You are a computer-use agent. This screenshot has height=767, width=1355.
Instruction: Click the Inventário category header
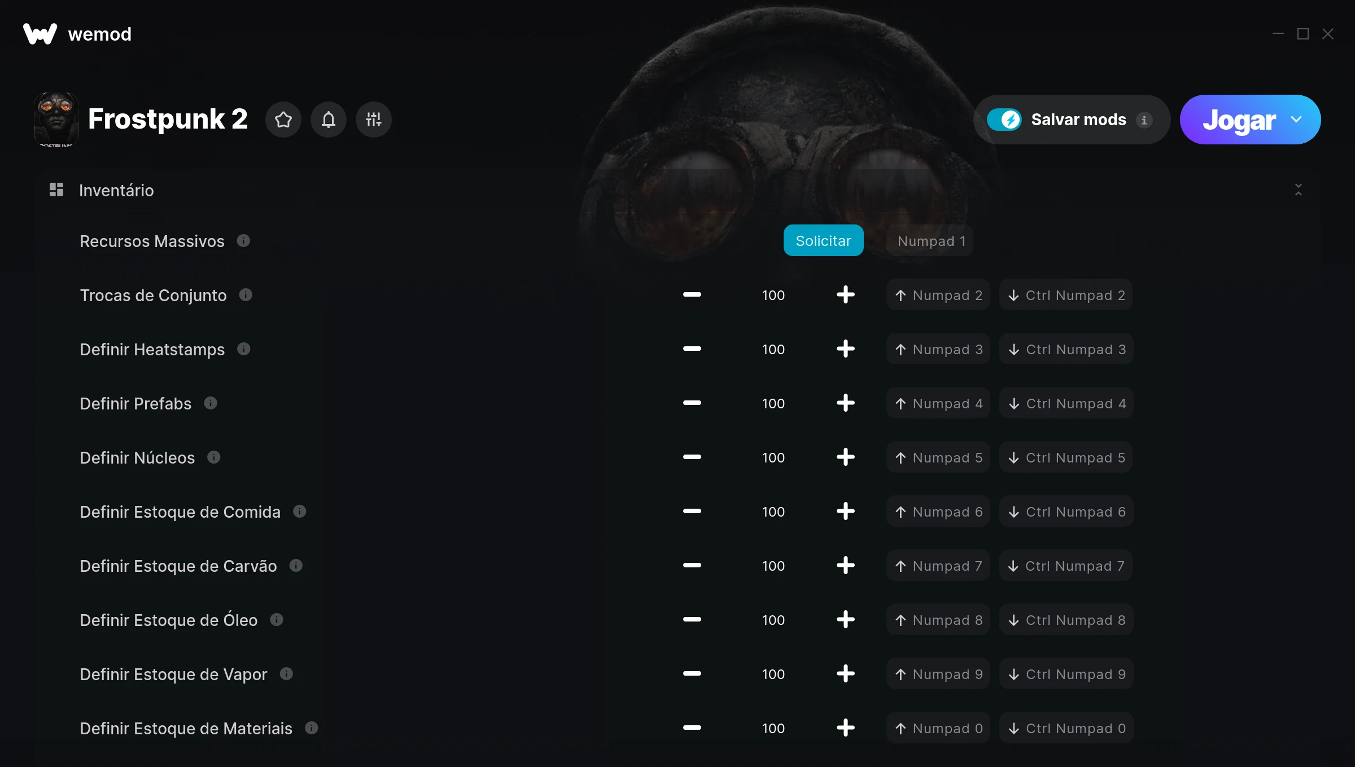pos(116,190)
